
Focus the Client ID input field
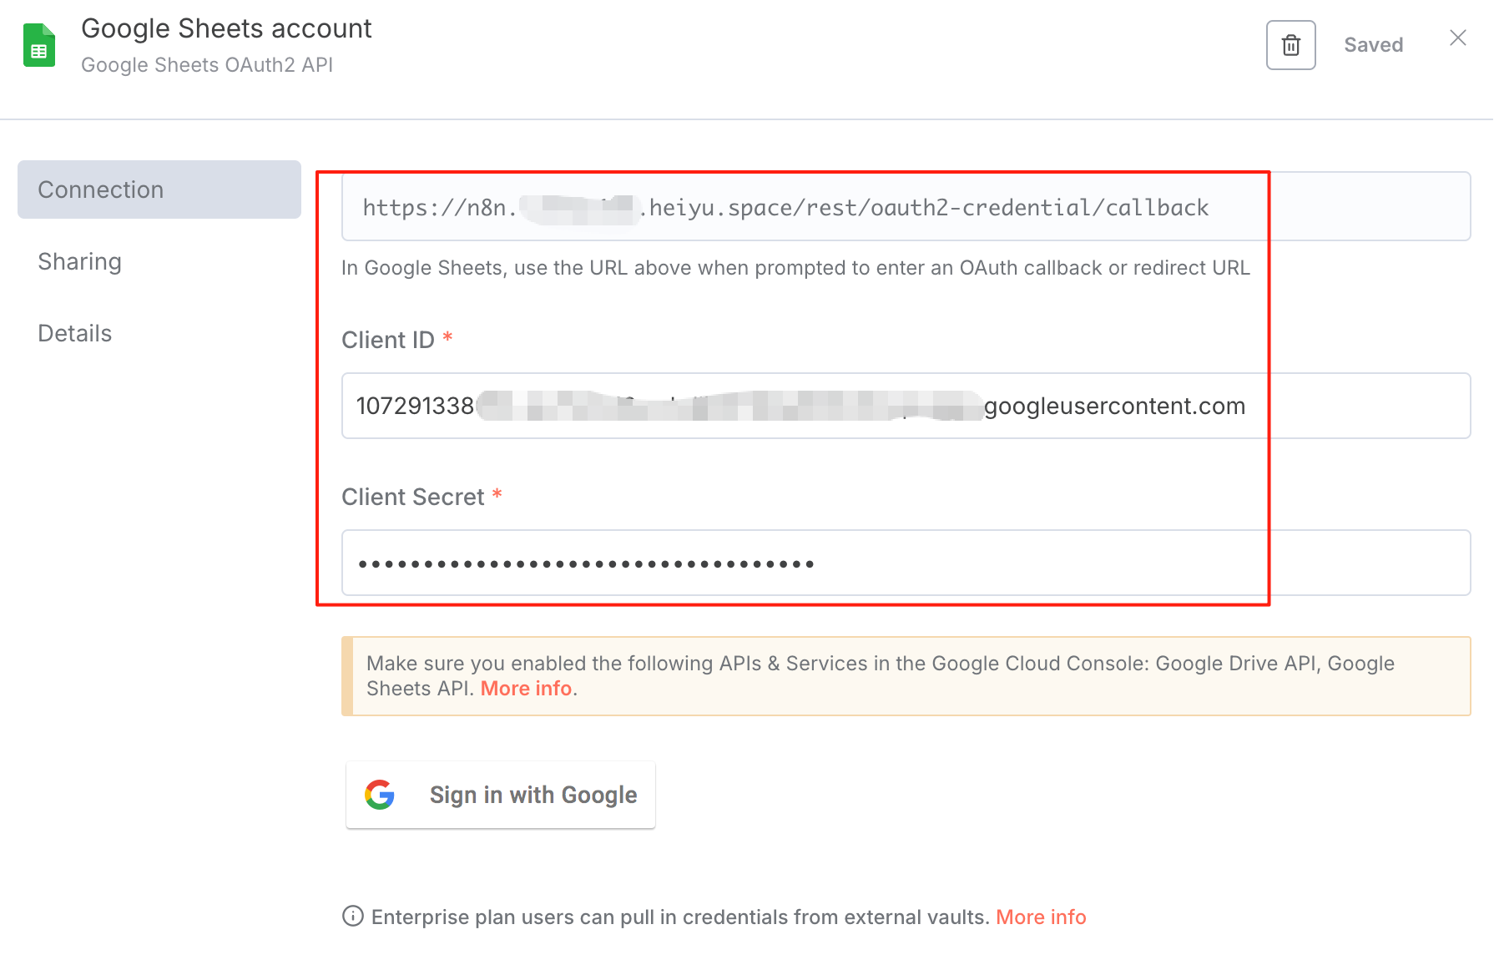[x=906, y=406]
